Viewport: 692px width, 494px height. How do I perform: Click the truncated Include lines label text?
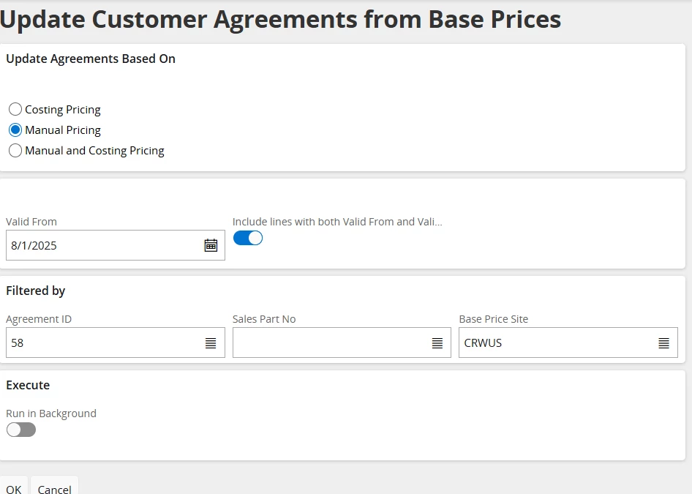coord(336,222)
